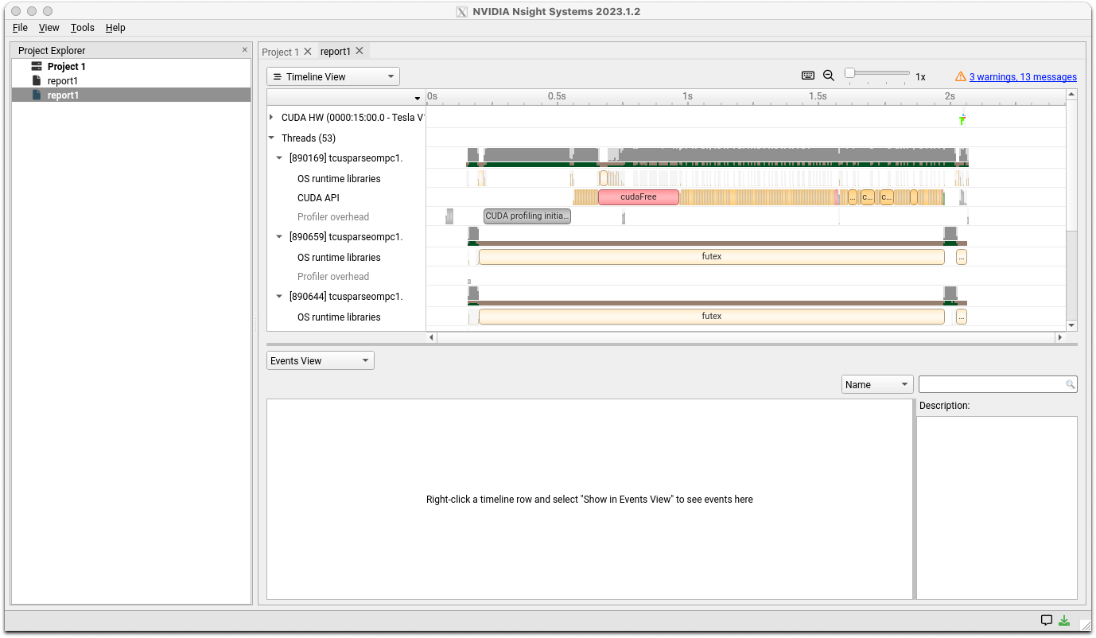The image size is (1096, 638).
Task: Click the green download icon in status bar
Action: click(1064, 620)
